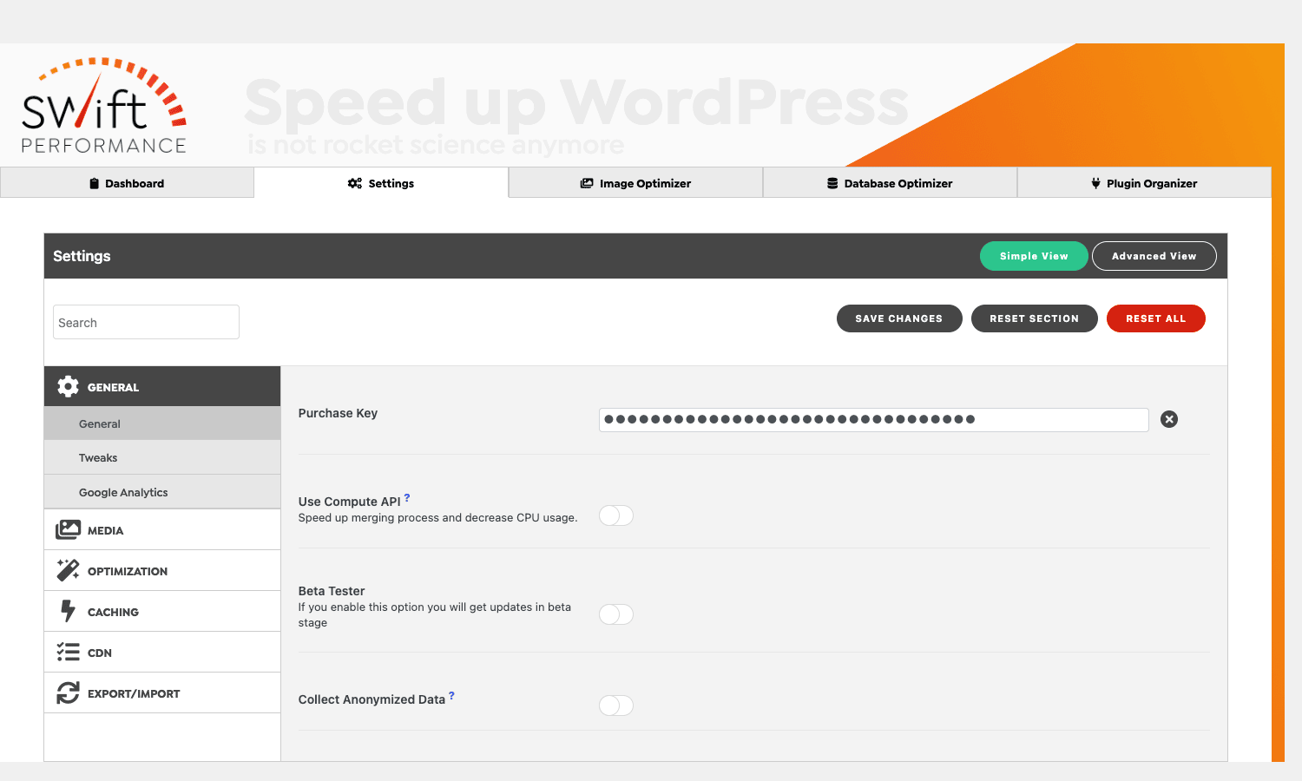Click the Dashboard clipboard icon

point(95,183)
